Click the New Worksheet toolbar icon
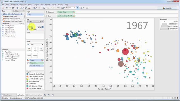Viewport: 180px width, 101px height. [x=21, y=8]
